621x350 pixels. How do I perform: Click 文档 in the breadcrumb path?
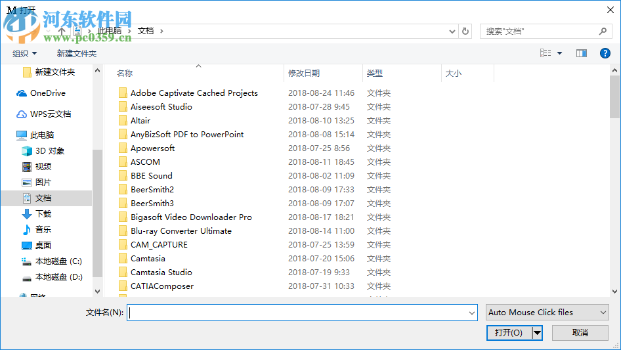click(x=145, y=31)
